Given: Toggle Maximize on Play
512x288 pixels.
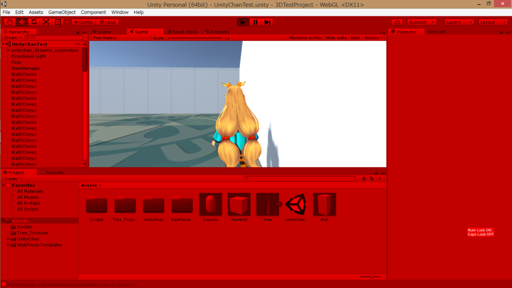Looking at the screenshot, I should 306,38.
